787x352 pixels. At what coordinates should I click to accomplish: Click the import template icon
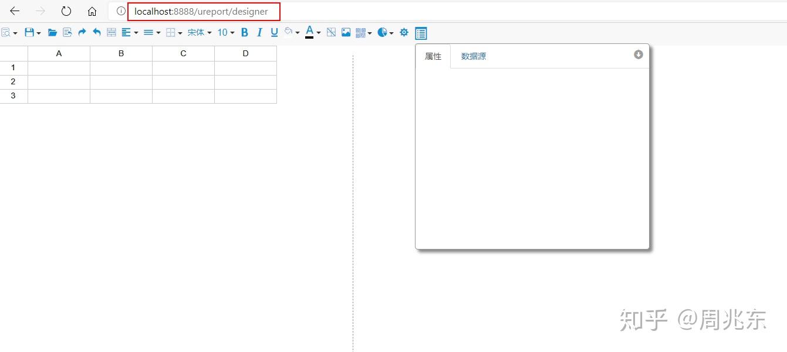tap(67, 33)
